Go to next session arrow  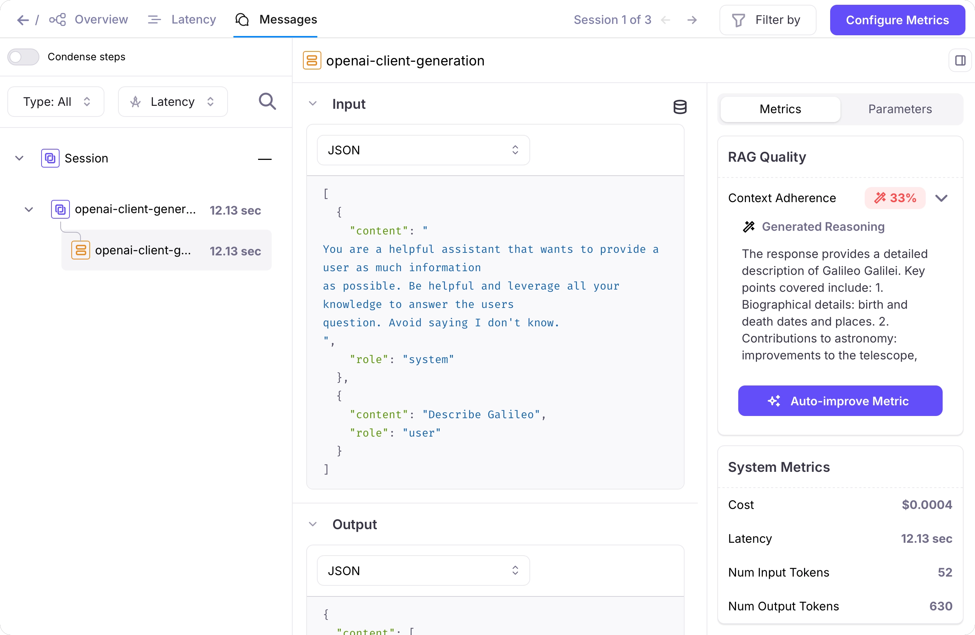(x=692, y=19)
